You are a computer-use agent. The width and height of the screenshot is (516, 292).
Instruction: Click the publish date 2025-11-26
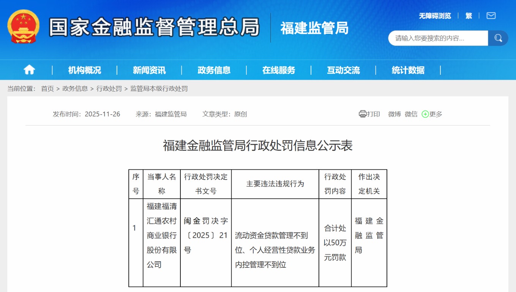click(103, 114)
